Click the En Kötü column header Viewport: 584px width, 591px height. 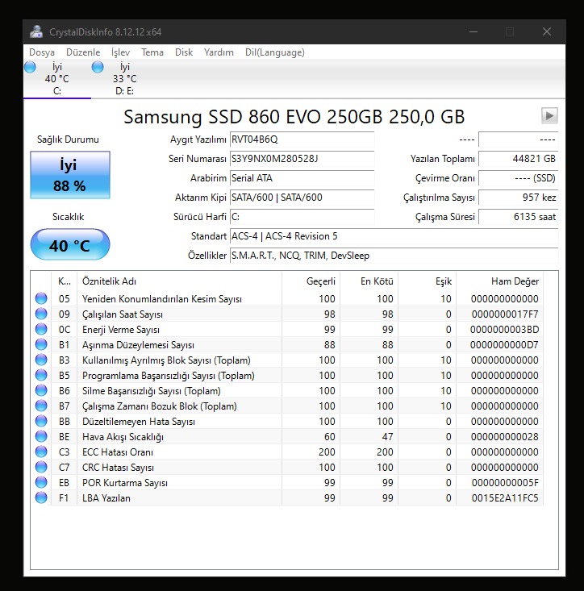click(x=369, y=281)
